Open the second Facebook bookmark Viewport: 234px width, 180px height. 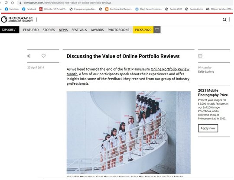tap(29, 9)
